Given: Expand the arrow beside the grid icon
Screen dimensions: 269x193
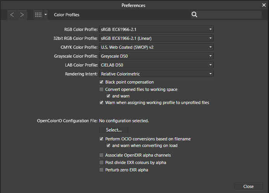Looking at the screenshot, I should [46, 15].
